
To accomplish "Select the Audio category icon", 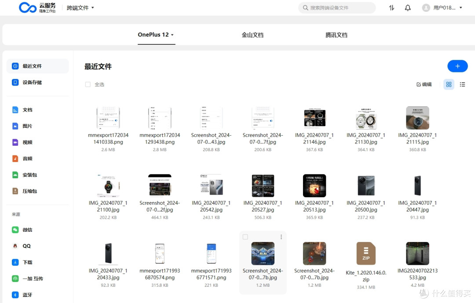I will coord(15,159).
